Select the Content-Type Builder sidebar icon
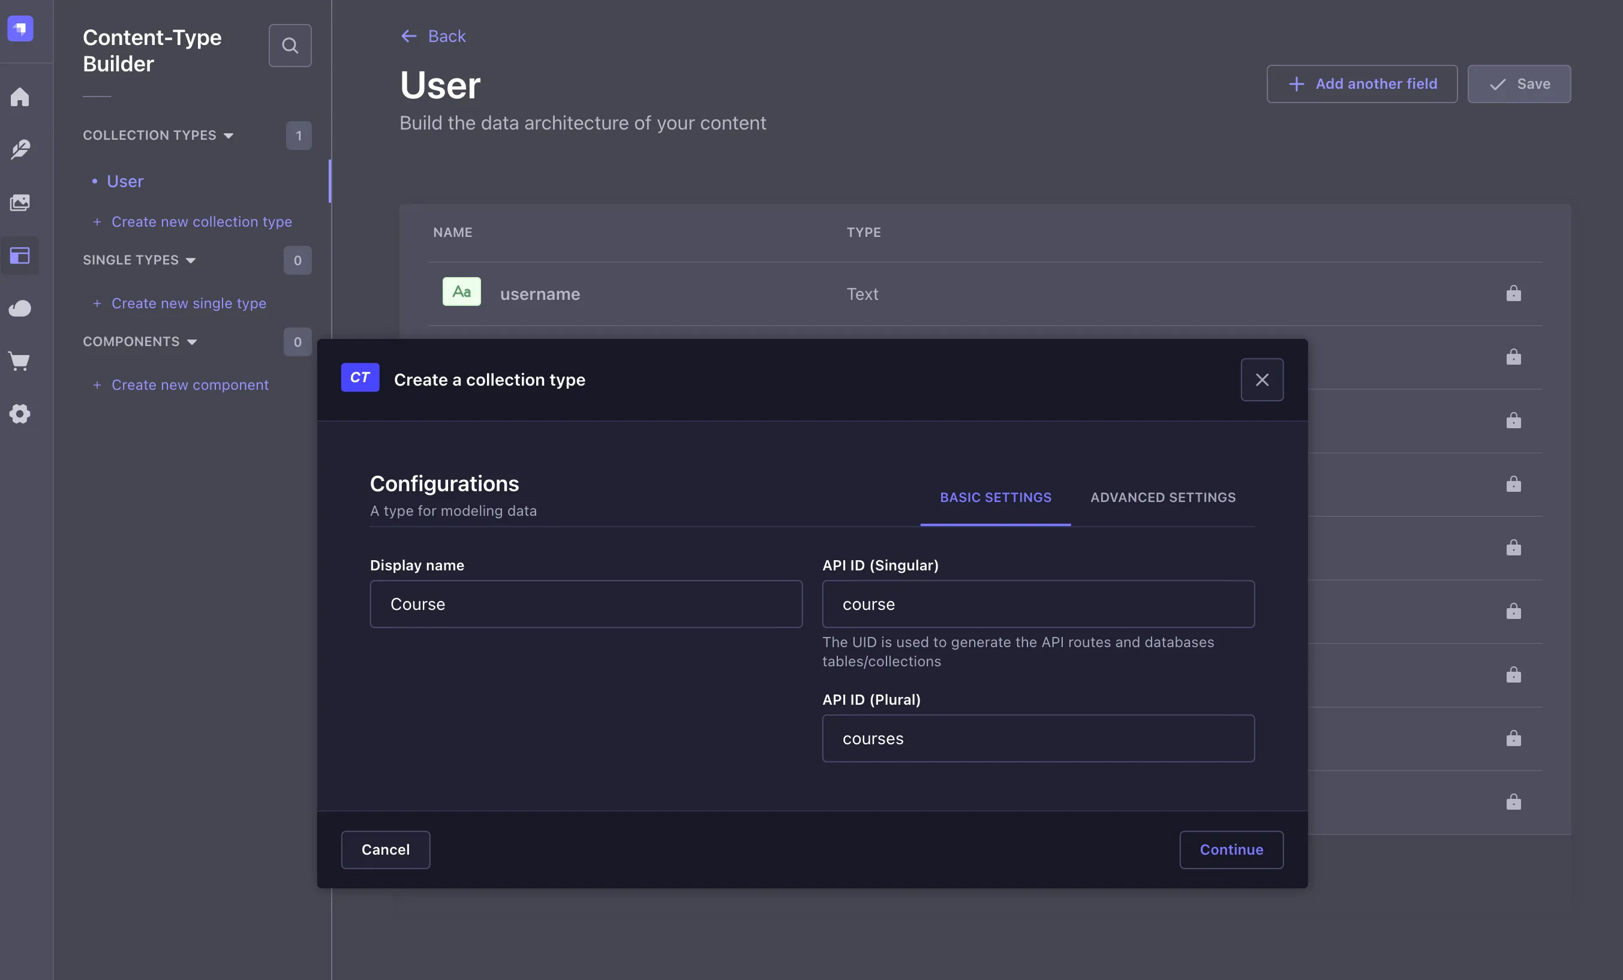This screenshot has width=1623, height=980. [20, 255]
